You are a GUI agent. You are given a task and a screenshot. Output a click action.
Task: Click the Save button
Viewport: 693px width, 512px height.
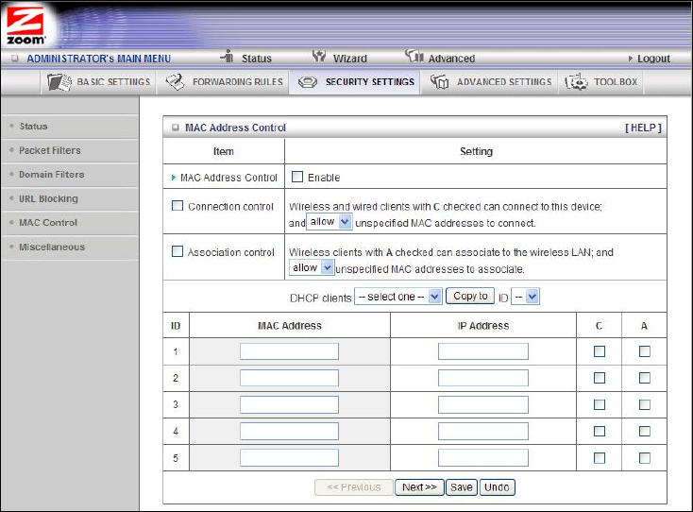[x=462, y=487]
